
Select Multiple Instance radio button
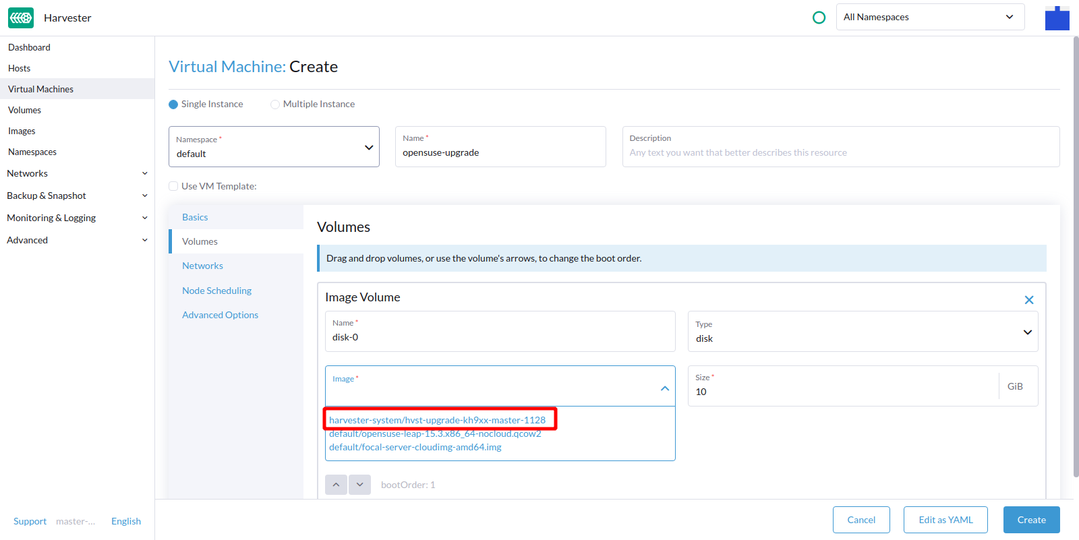coord(275,104)
